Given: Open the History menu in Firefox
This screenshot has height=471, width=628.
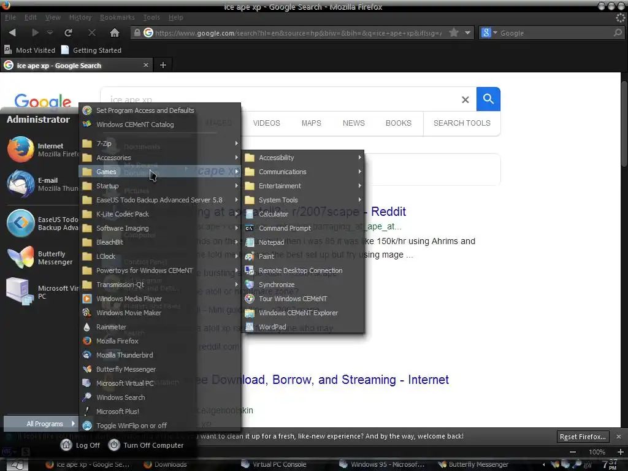Looking at the screenshot, I should [80, 17].
